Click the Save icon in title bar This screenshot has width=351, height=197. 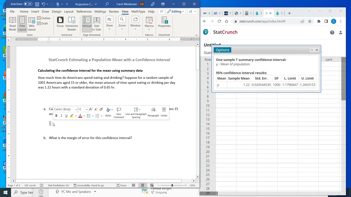pyautogui.click(x=37, y=4)
